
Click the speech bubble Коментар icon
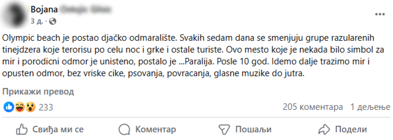tap(124, 129)
